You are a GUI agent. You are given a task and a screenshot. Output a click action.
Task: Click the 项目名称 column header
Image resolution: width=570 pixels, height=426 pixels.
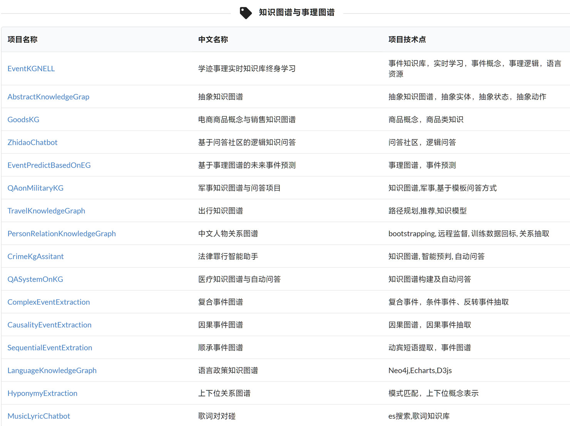pyautogui.click(x=22, y=40)
